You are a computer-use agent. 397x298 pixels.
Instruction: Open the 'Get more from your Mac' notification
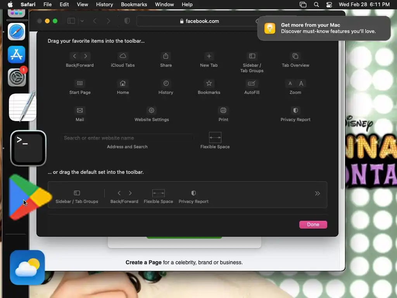324,28
